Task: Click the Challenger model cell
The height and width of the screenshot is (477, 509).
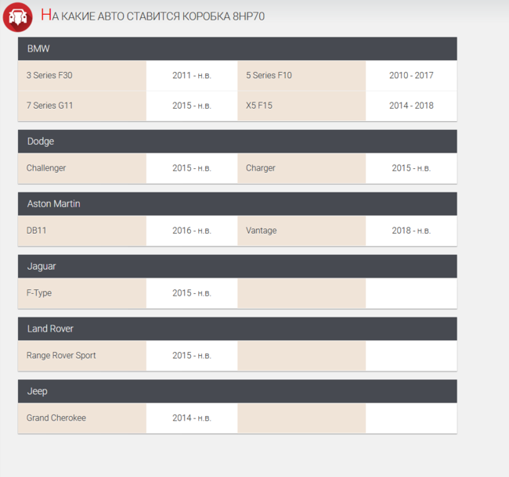Action: pyautogui.click(x=82, y=168)
